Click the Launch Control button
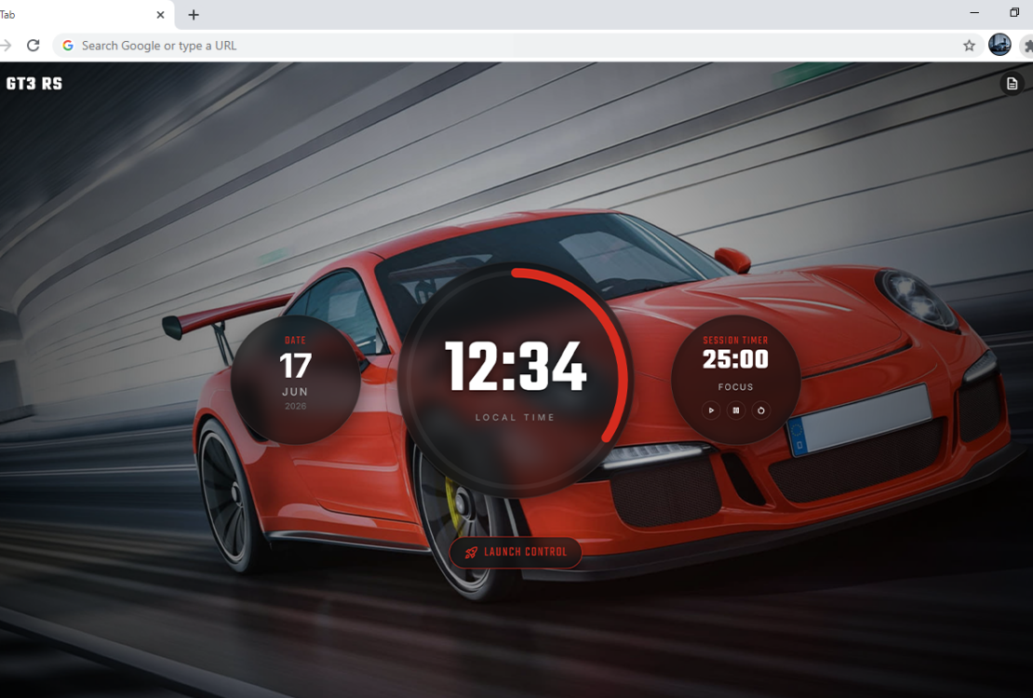The image size is (1033, 698). coord(516,552)
